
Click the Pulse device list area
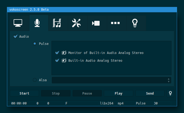[x=111, y=69]
